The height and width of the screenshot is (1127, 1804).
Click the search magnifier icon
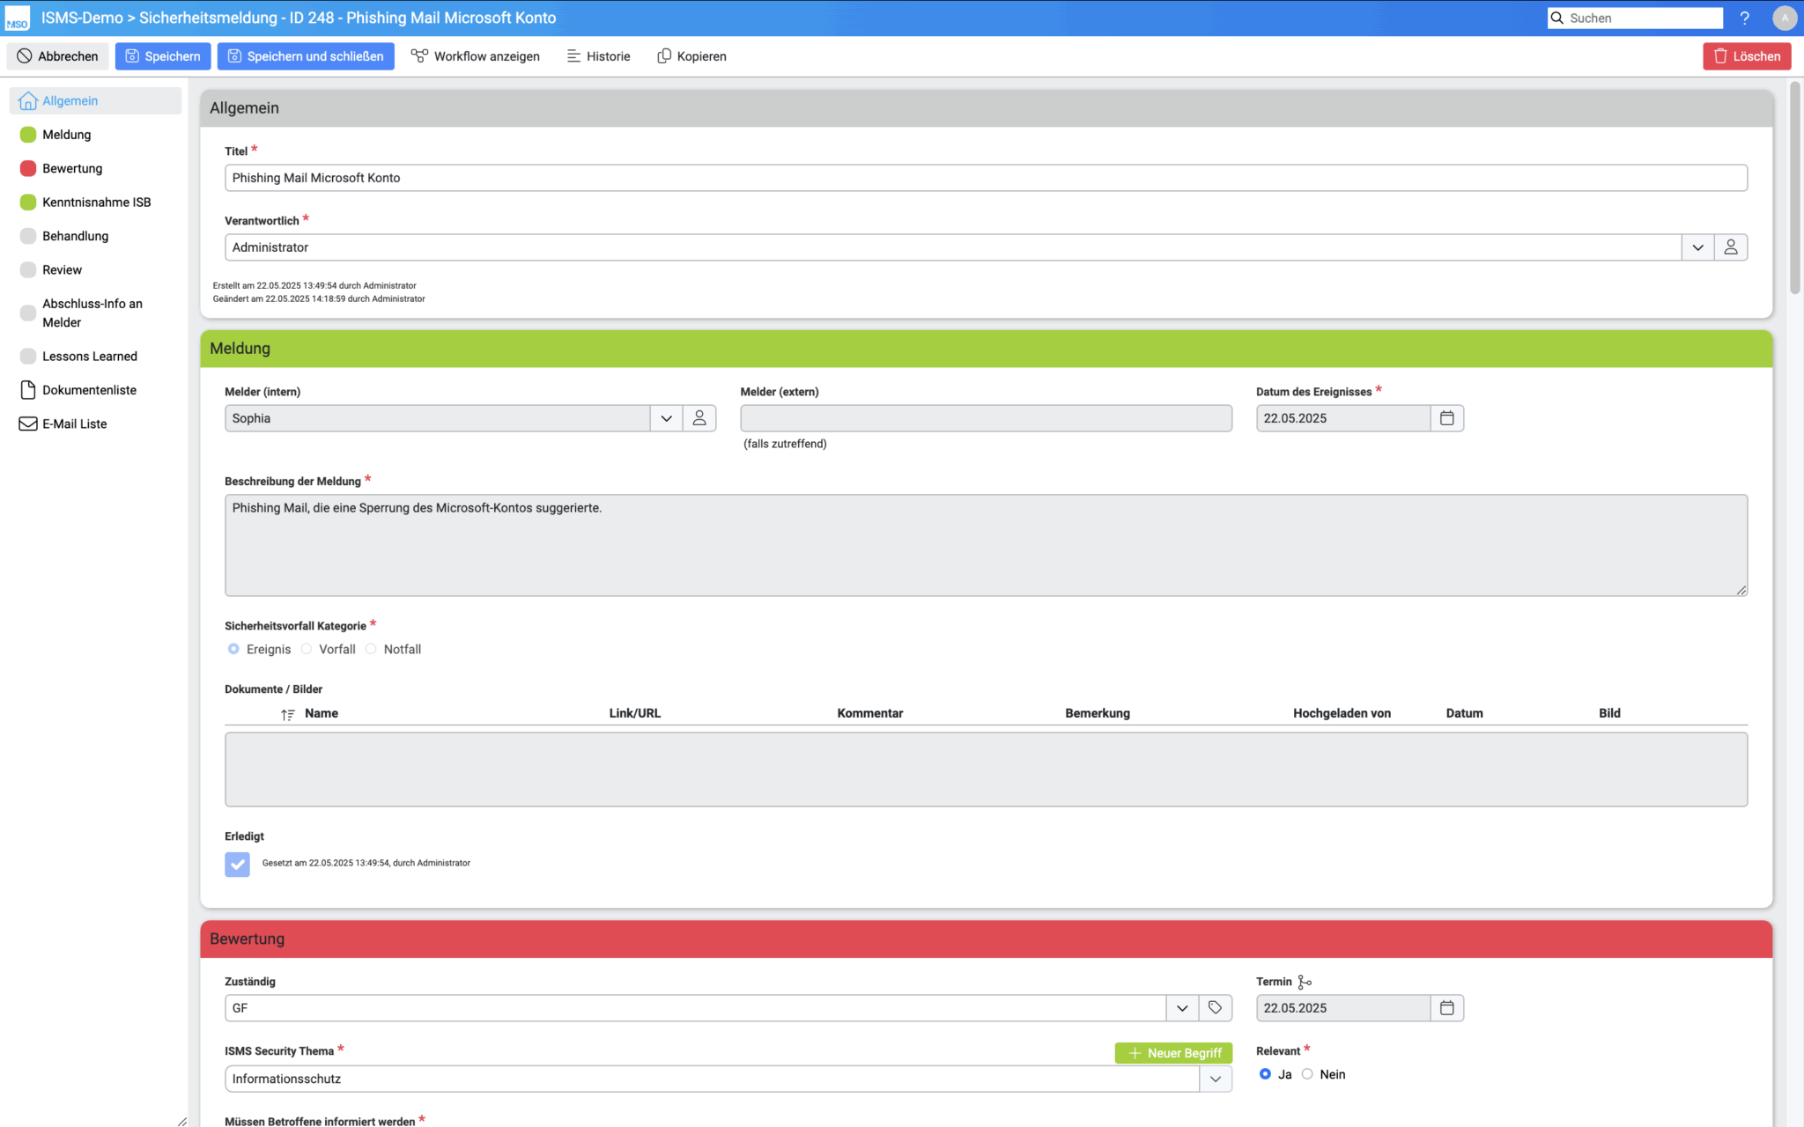click(1557, 18)
